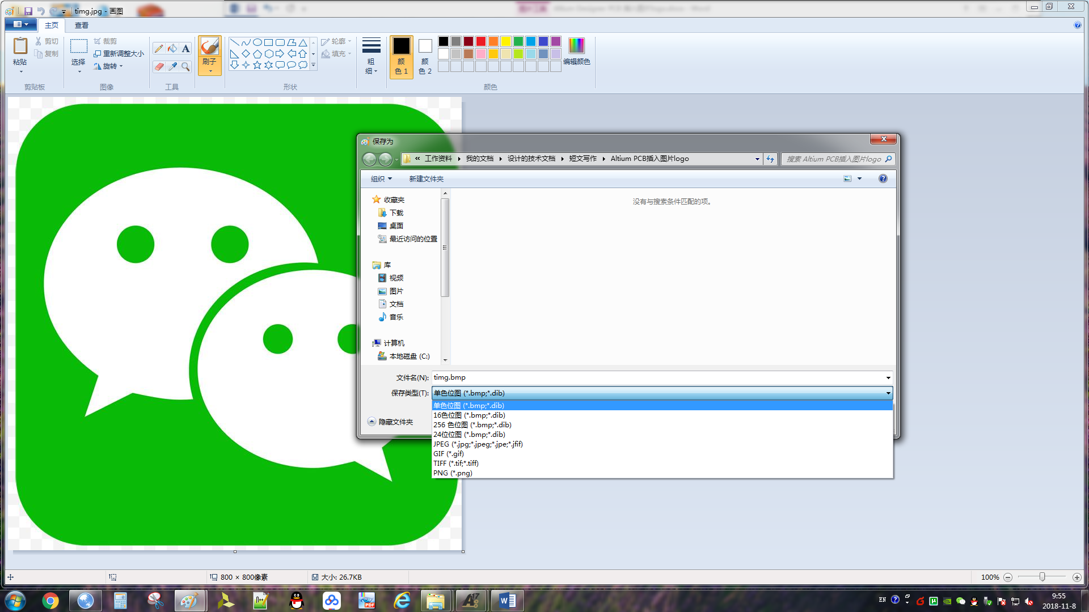Collapse the Save as type combo box
Viewport: 1089px width, 612px height.
(888, 393)
